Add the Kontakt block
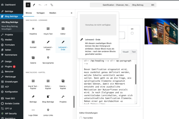The height and width of the screenshot is (119, 179). click(33, 44)
